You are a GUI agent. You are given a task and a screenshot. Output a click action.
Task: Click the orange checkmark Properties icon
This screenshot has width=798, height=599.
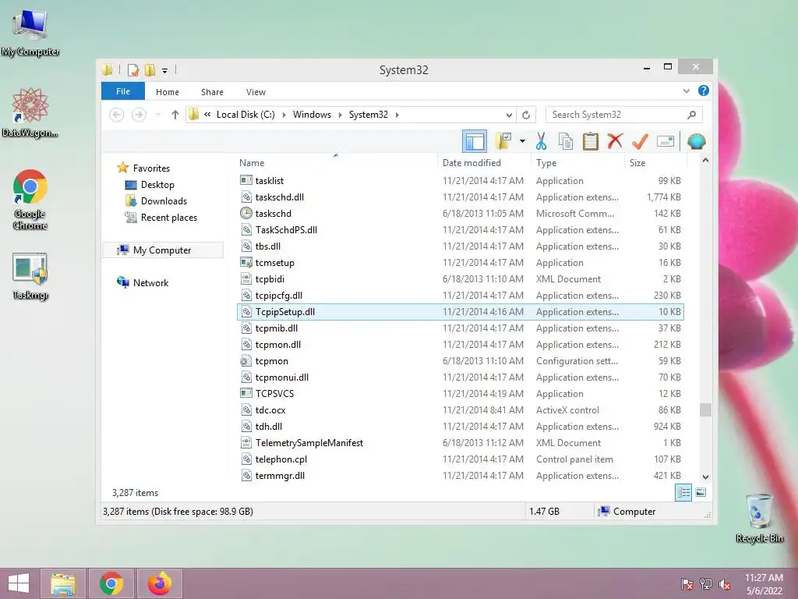(640, 141)
